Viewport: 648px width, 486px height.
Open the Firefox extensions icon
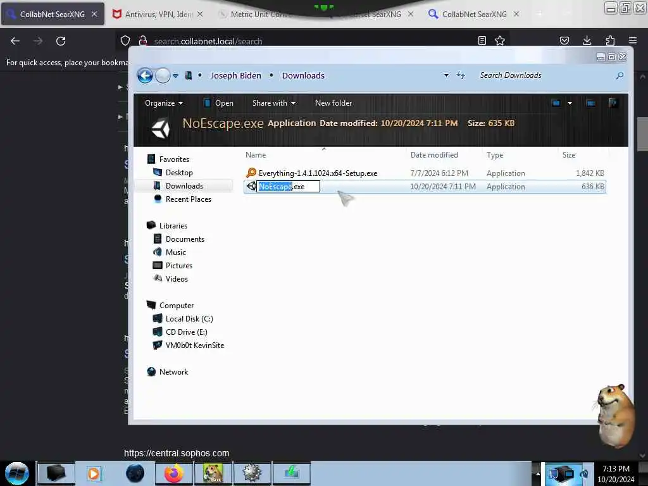610,40
